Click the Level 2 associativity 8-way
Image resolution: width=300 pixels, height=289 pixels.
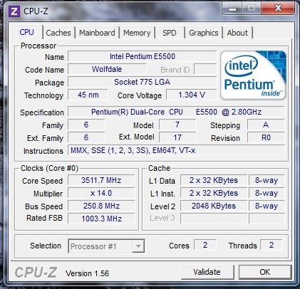(x=267, y=206)
